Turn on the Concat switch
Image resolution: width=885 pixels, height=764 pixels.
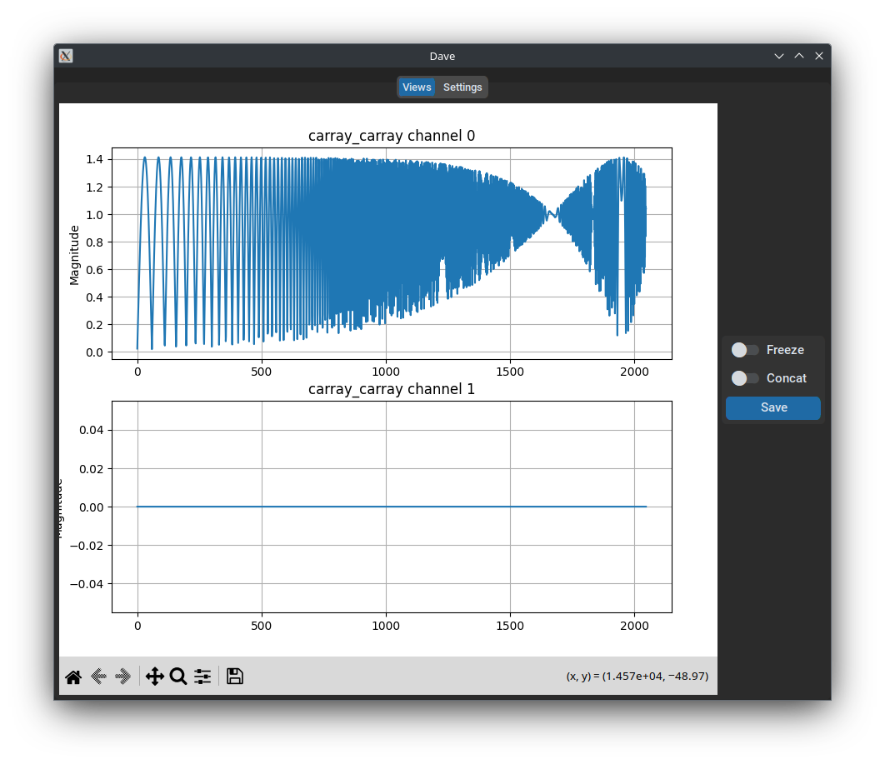(744, 378)
